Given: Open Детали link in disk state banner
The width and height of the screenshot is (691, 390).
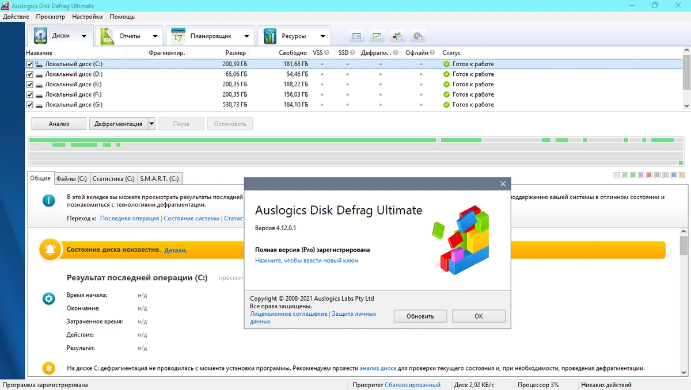Looking at the screenshot, I should (176, 250).
